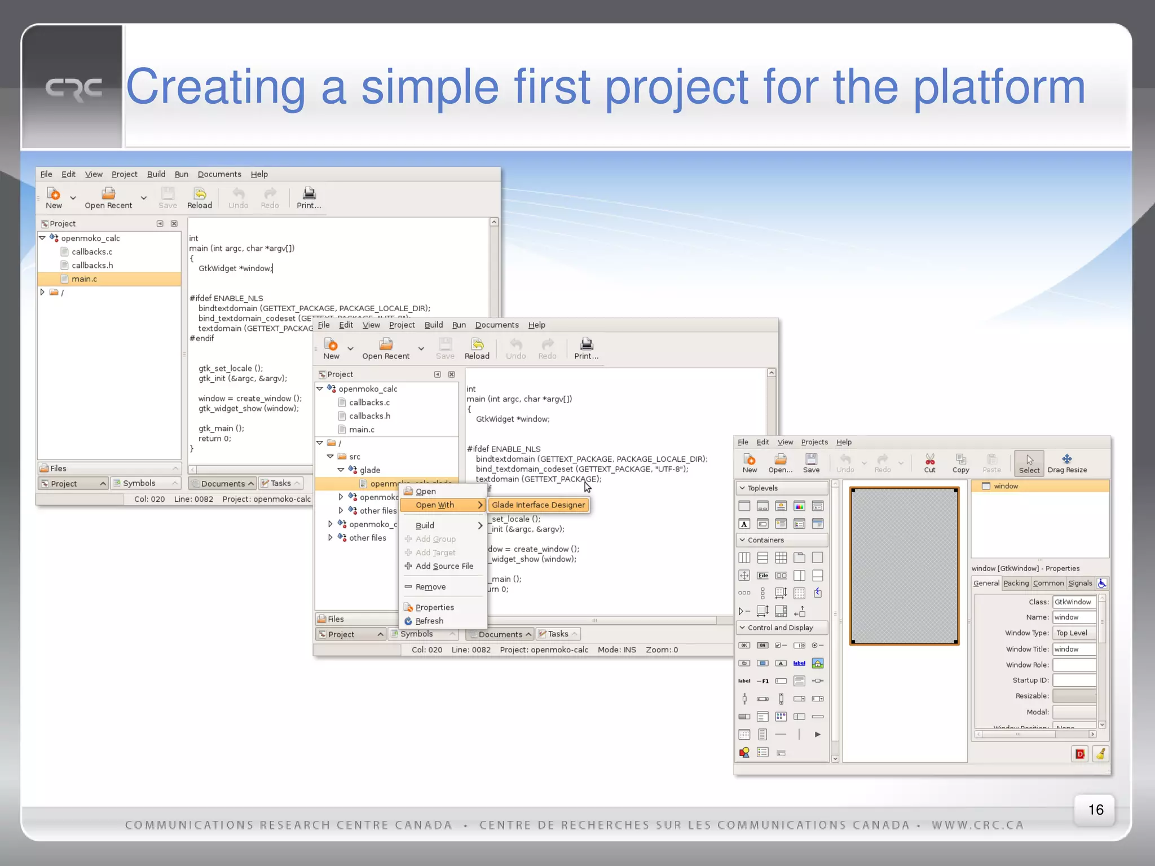Click the vertical scrollbar of Glade palette

tap(835, 621)
